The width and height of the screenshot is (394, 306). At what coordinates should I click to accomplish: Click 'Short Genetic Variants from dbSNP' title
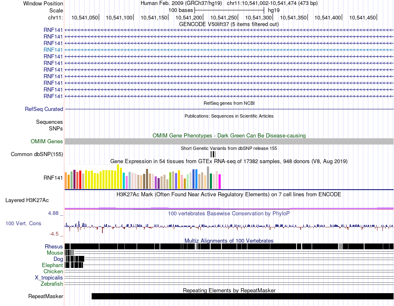pos(229,148)
